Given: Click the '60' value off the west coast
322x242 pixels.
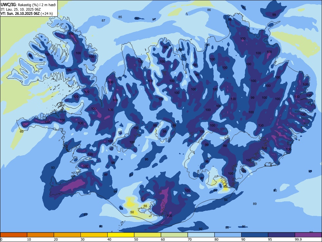Looking at the screenshot, I should pos(22,132).
